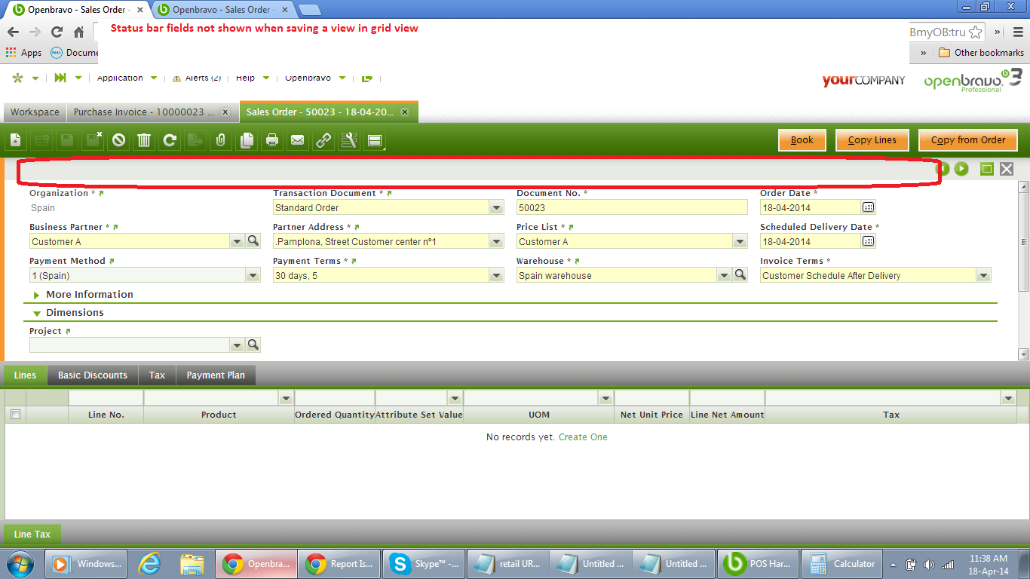Open the customize form layout icon
Image resolution: width=1030 pixels, height=579 pixels.
(348, 140)
